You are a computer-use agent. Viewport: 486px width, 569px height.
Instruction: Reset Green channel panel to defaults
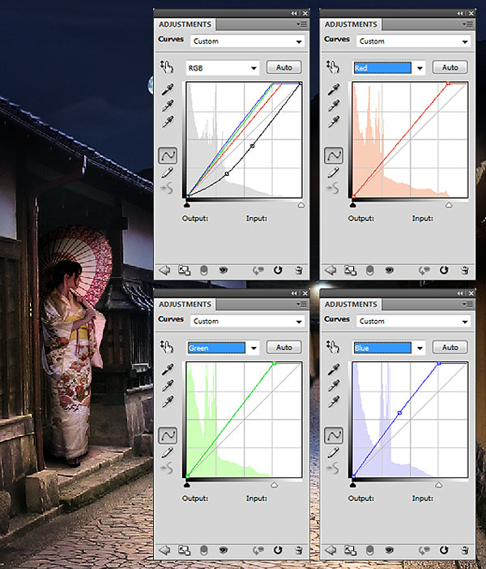click(x=278, y=550)
